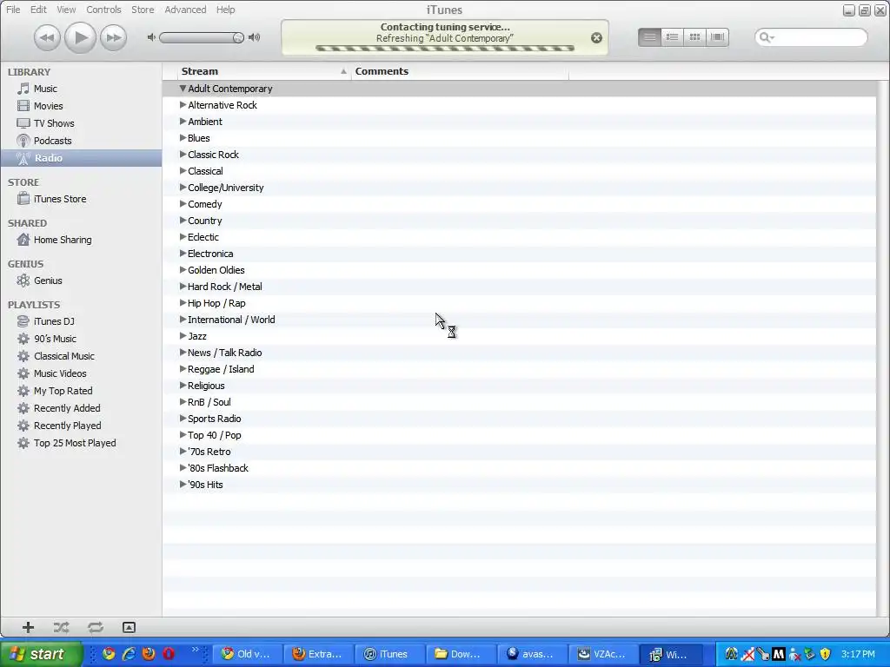Viewport: 890px width, 667px height.
Task: Open Home Sharing
Action: pos(81,240)
